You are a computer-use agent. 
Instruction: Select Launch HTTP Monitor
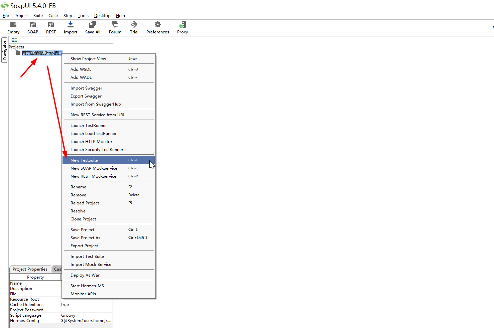109,141
